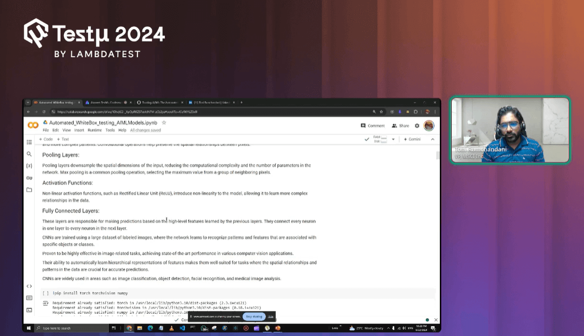Open Microsoft Edge from the taskbar

(150, 328)
